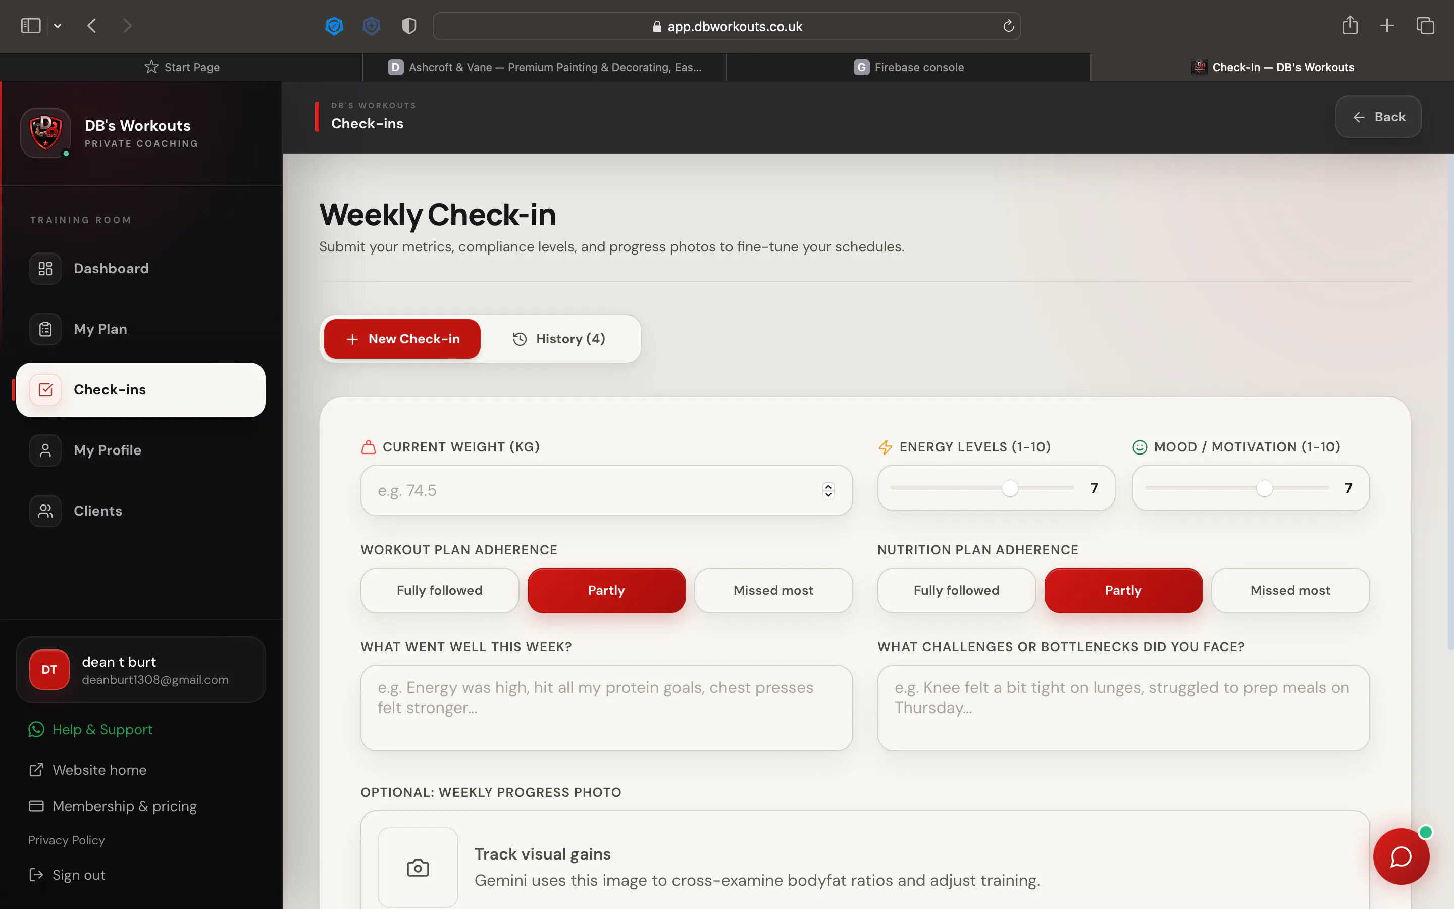Select Partly for nutrition plan adherence
The width and height of the screenshot is (1454, 909).
(1123, 590)
